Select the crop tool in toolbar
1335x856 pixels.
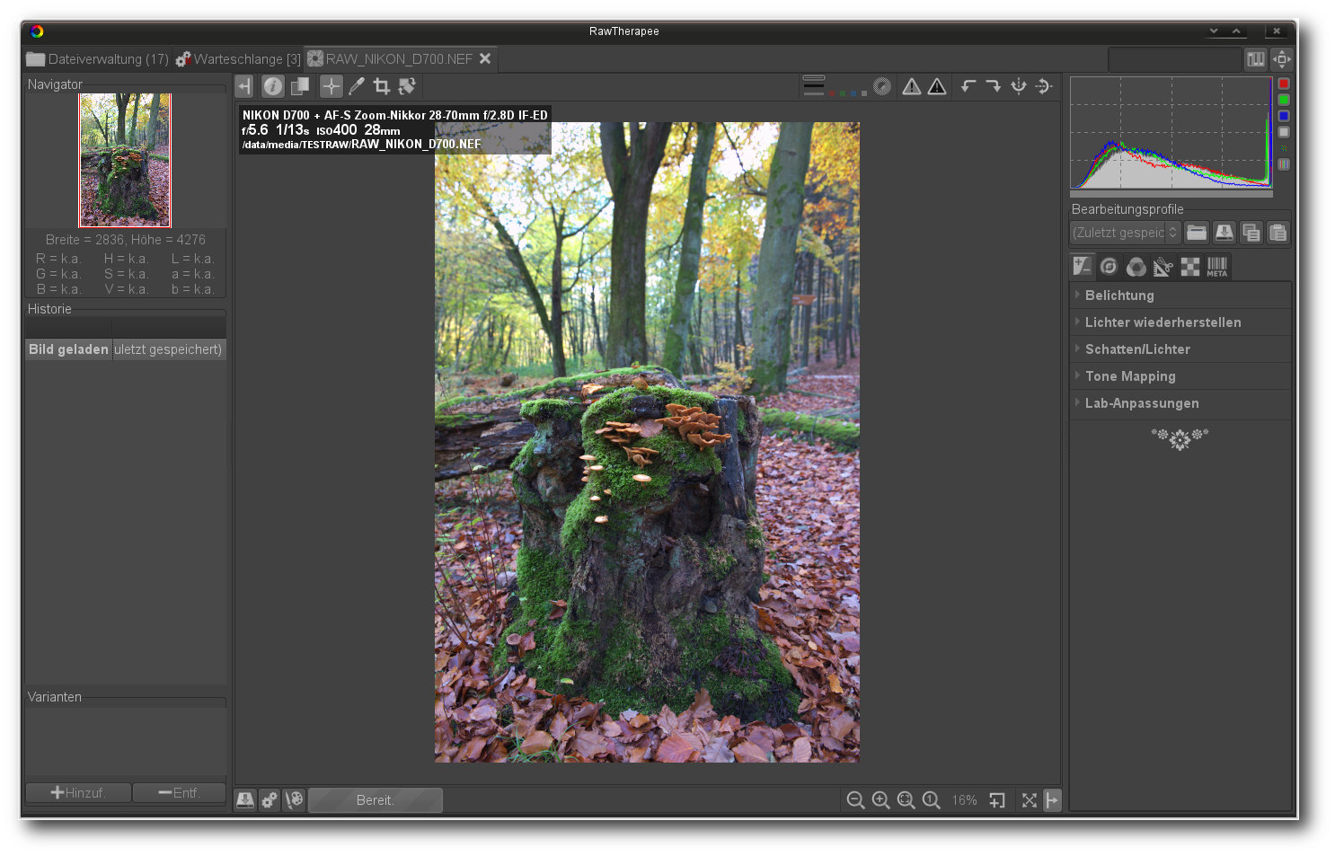tap(381, 86)
